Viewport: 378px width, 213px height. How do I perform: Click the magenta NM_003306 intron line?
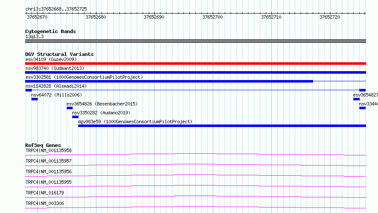pyautogui.click(x=195, y=207)
